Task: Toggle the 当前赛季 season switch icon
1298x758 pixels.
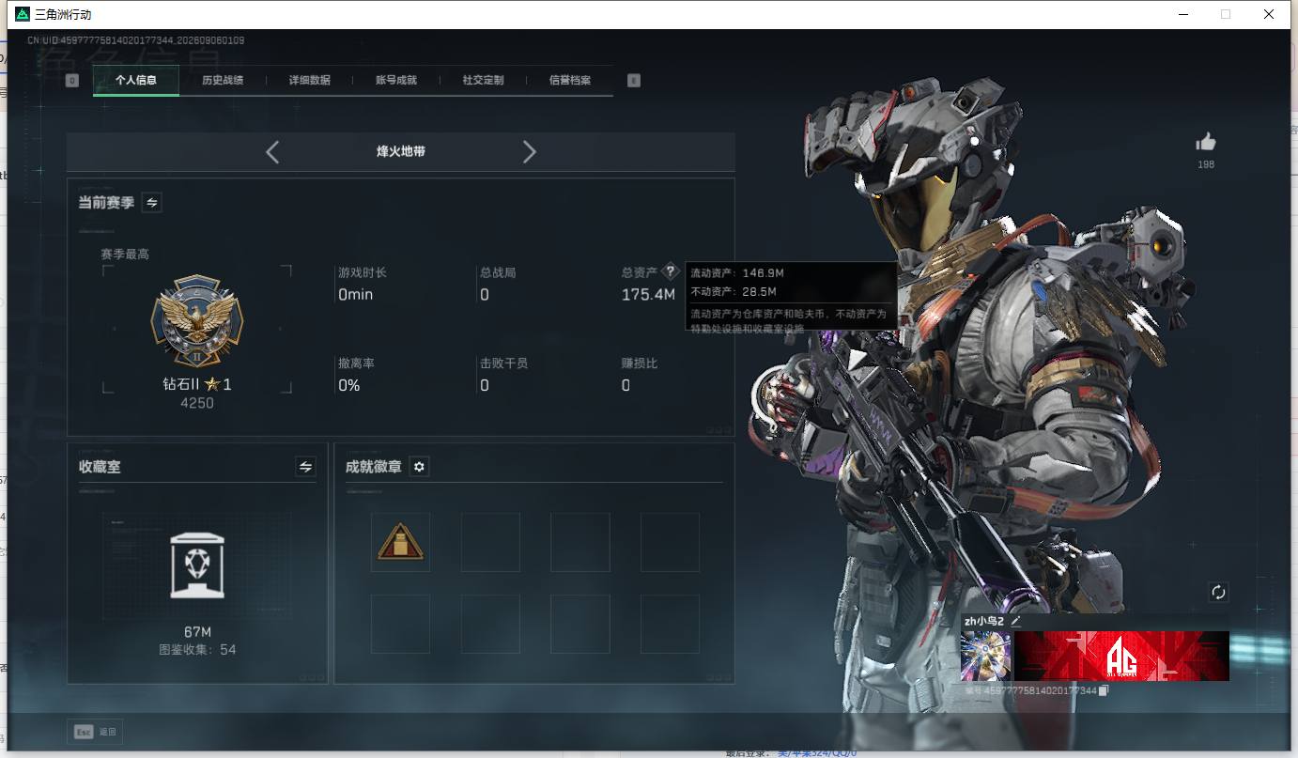Action: (151, 202)
